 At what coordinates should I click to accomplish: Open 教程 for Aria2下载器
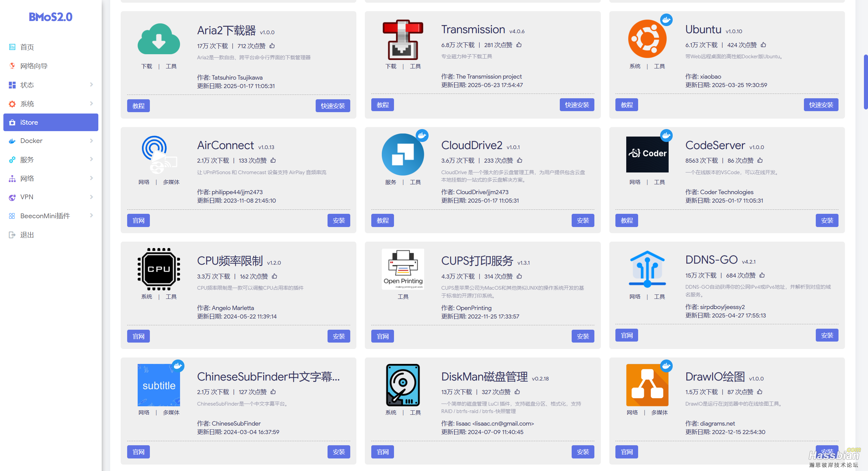pyautogui.click(x=138, y=106)
